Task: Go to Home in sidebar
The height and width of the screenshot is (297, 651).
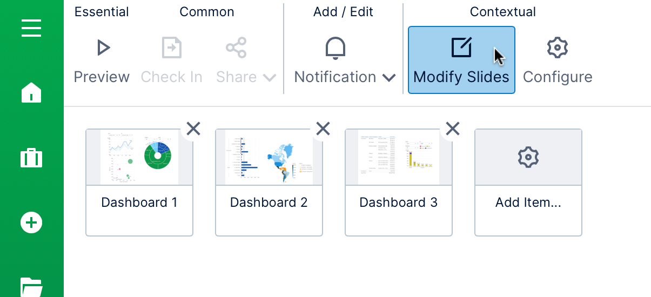Action: coord(31,92)
